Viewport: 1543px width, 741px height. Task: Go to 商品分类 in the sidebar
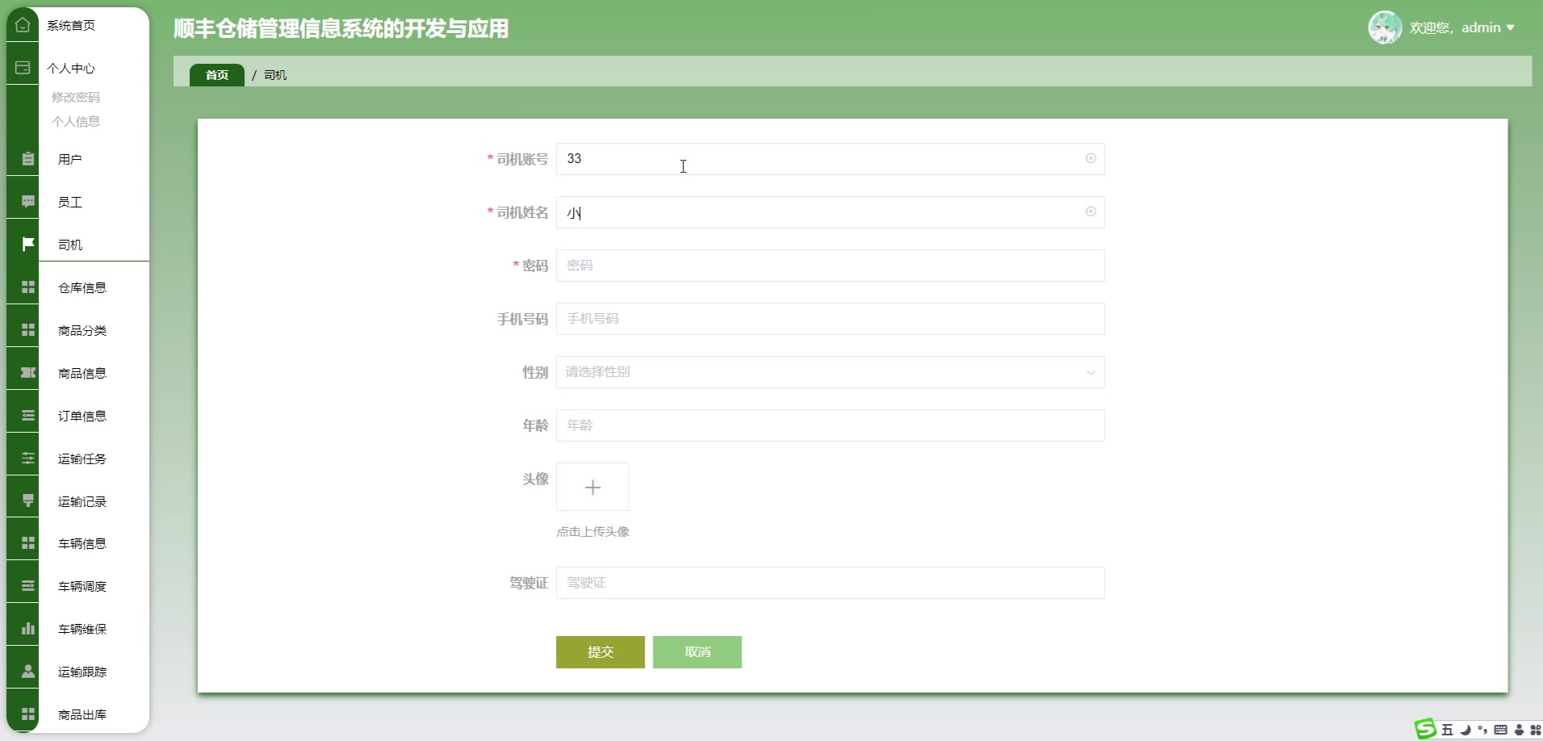[82, 330]
